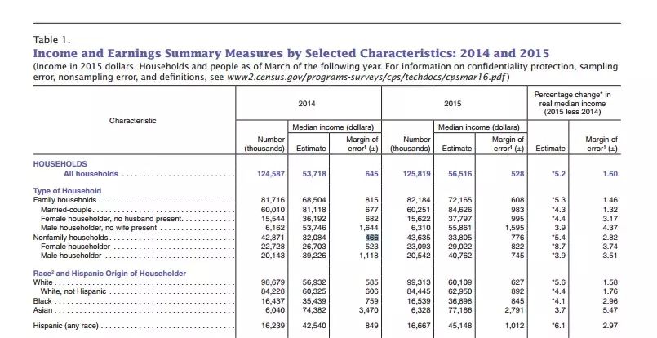
Task: Click the 'Family households' row label
Action: [65, 200]
